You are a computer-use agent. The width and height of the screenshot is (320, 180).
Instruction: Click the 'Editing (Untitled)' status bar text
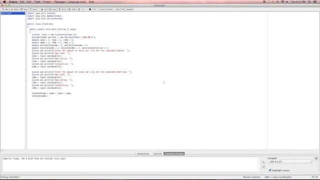10,177
